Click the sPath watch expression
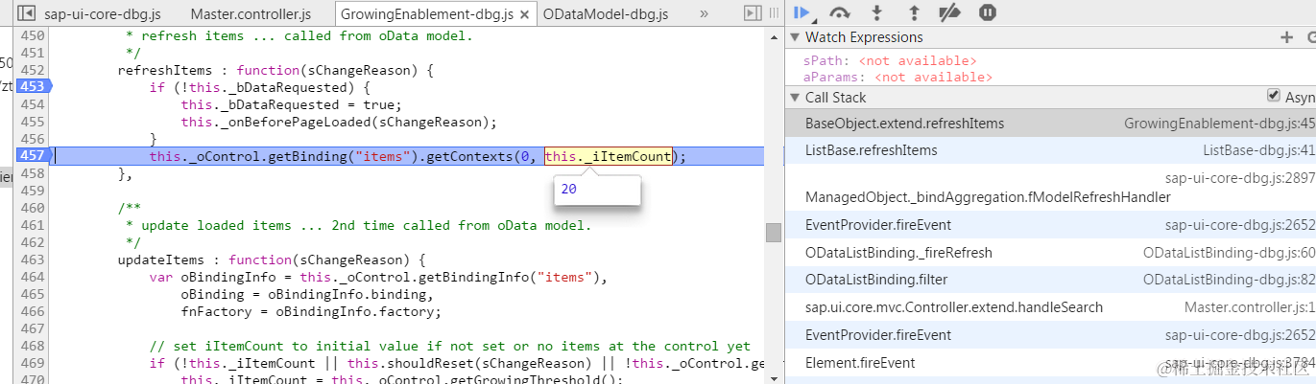The image size is (1316, 384). 890,61
